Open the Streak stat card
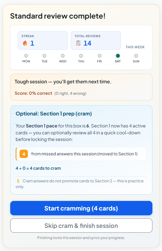Screen dimensions: 162x251 point(43,40)
